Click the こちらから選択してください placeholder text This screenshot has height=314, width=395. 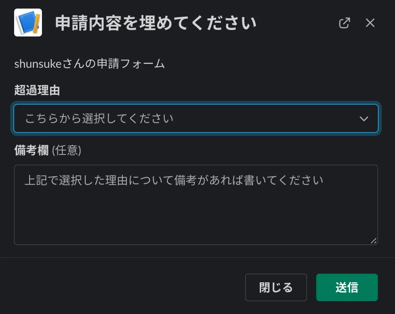[x=99, y=118]
